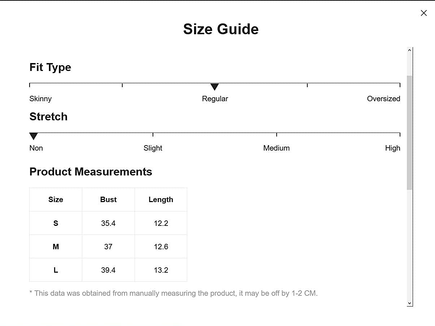Click the vertical scrollbar thumb
The height and width of the screenshot is (326, 435).
click(x=409, y=132)
